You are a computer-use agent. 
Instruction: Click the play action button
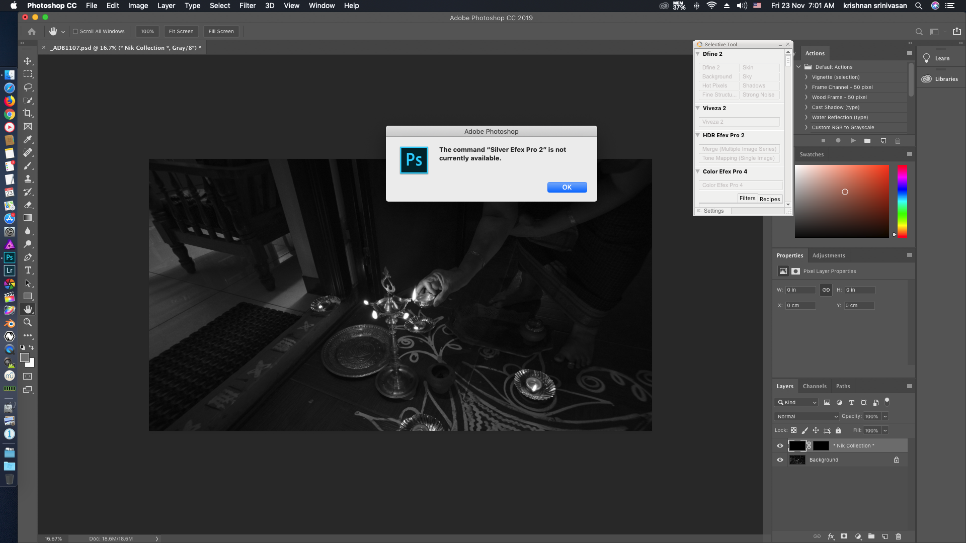click(x=853, y=141)
